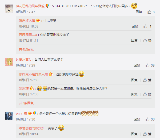Click thumbs-up on 你终究不是我良人额's reply

tap(147, 80)
